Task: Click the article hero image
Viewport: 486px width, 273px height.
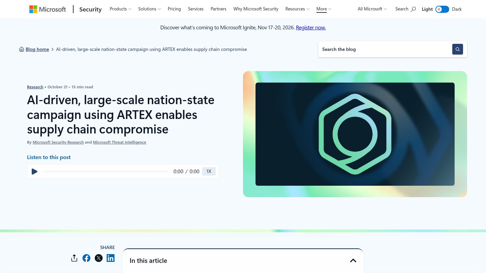Action: tap(355, 134)
